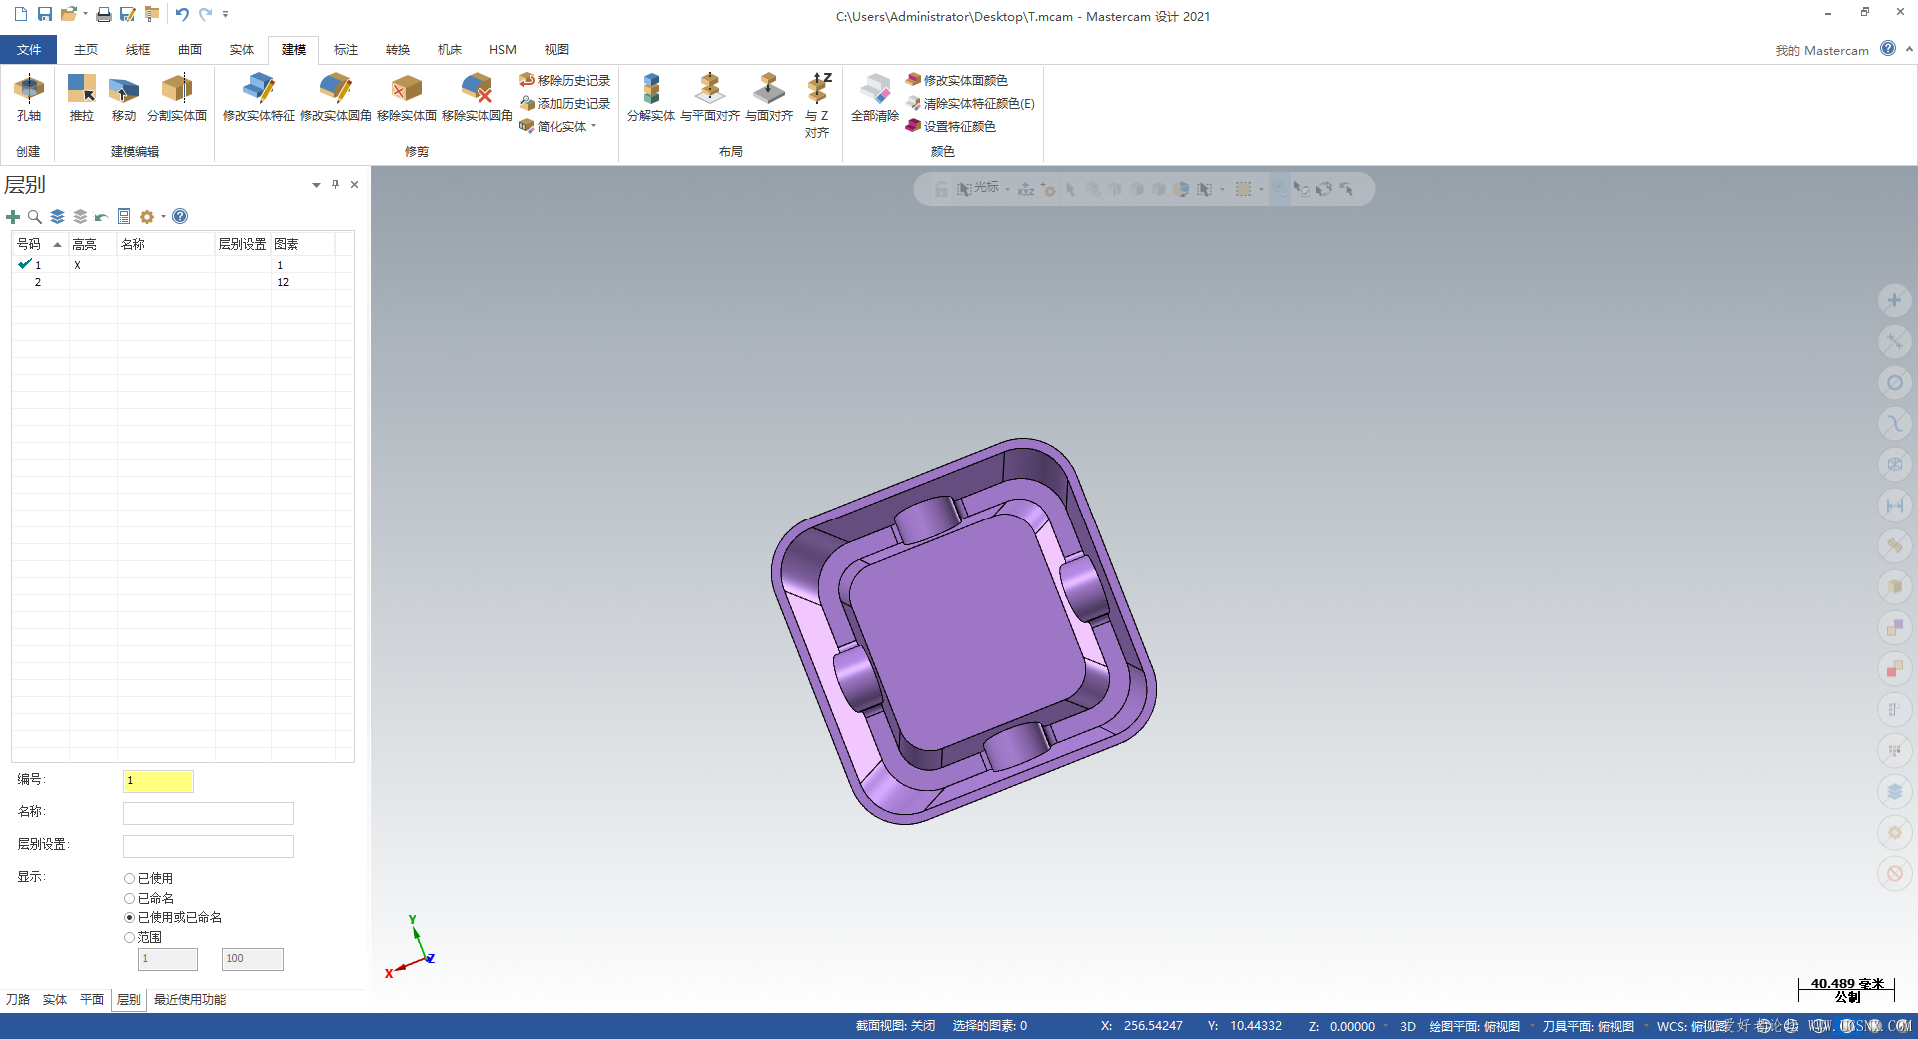Select the 推拉 (Push-Pull) tool

click(x=81, y=90)
